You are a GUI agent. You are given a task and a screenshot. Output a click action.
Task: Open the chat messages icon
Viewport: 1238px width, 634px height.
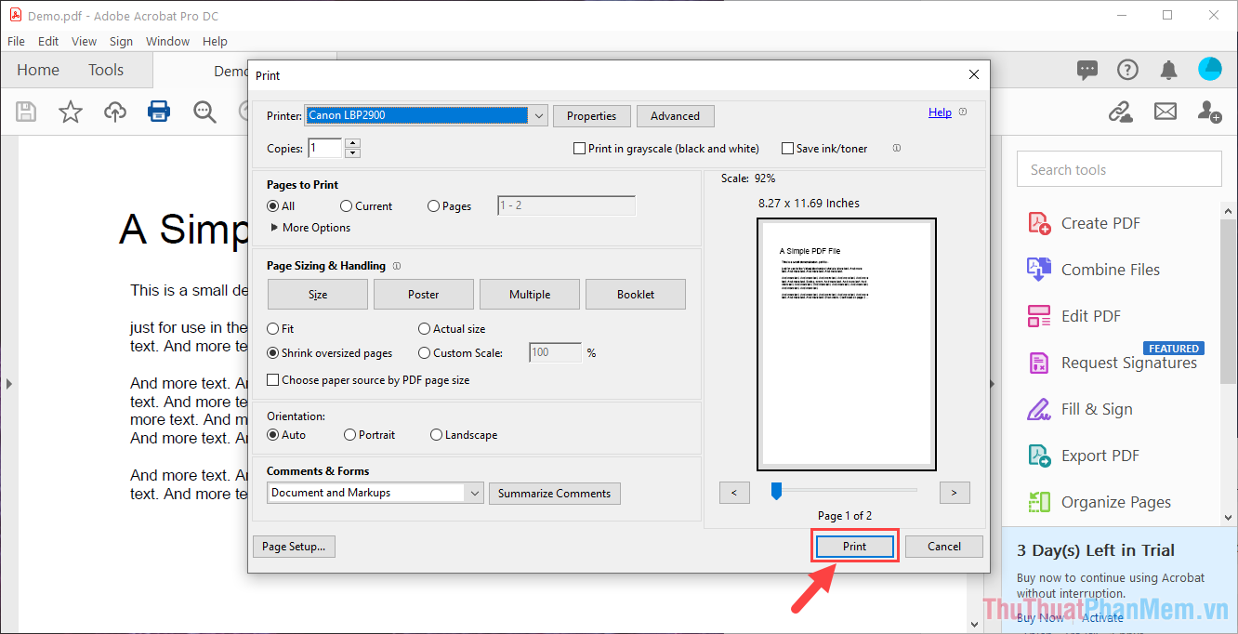click(x=1087, y=70)
